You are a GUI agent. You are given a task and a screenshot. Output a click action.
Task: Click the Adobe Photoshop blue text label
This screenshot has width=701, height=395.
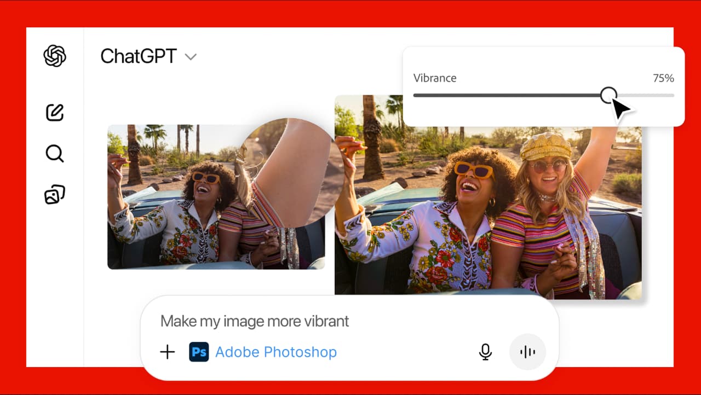[x=276, y=352]
